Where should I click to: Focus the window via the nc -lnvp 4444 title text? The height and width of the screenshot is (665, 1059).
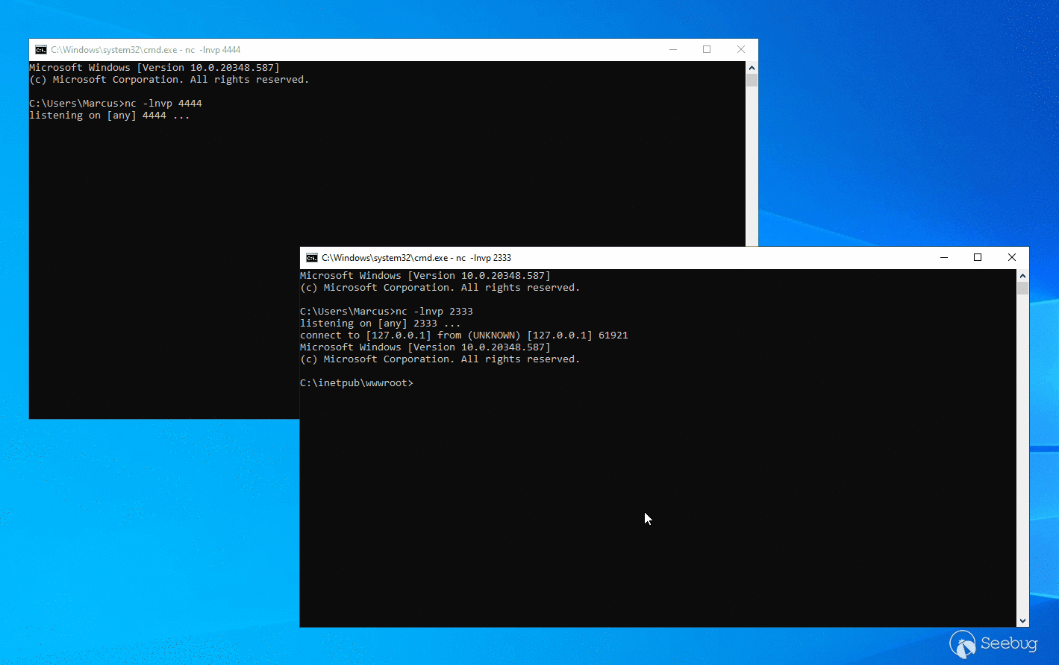tap(146, 50)
